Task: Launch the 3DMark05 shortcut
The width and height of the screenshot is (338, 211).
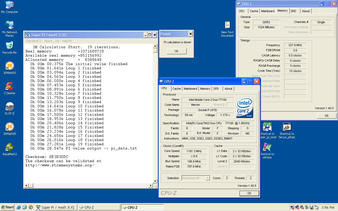Action: point(10,127)
